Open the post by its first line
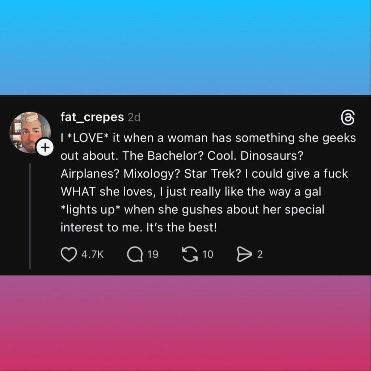The image size is (371, 371). (x=208, y=138)
